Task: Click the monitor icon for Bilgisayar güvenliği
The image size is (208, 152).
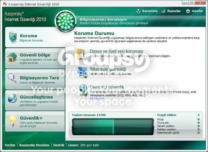Action: (x=83, y=73)
